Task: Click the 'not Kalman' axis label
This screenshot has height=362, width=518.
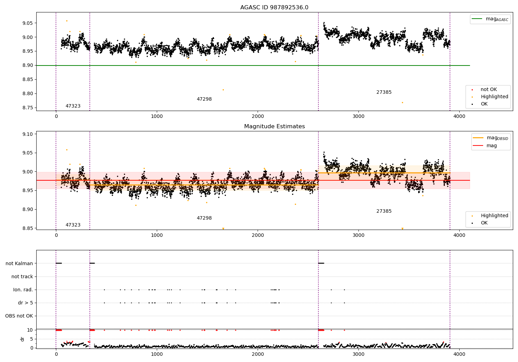Action: click(19, 263)
